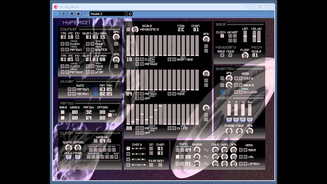Image resolution: width=327 pixels, height=184 pixels.
Task: Click the inversion +1 button
Action: pyautogui.click(x=151, y=165)
